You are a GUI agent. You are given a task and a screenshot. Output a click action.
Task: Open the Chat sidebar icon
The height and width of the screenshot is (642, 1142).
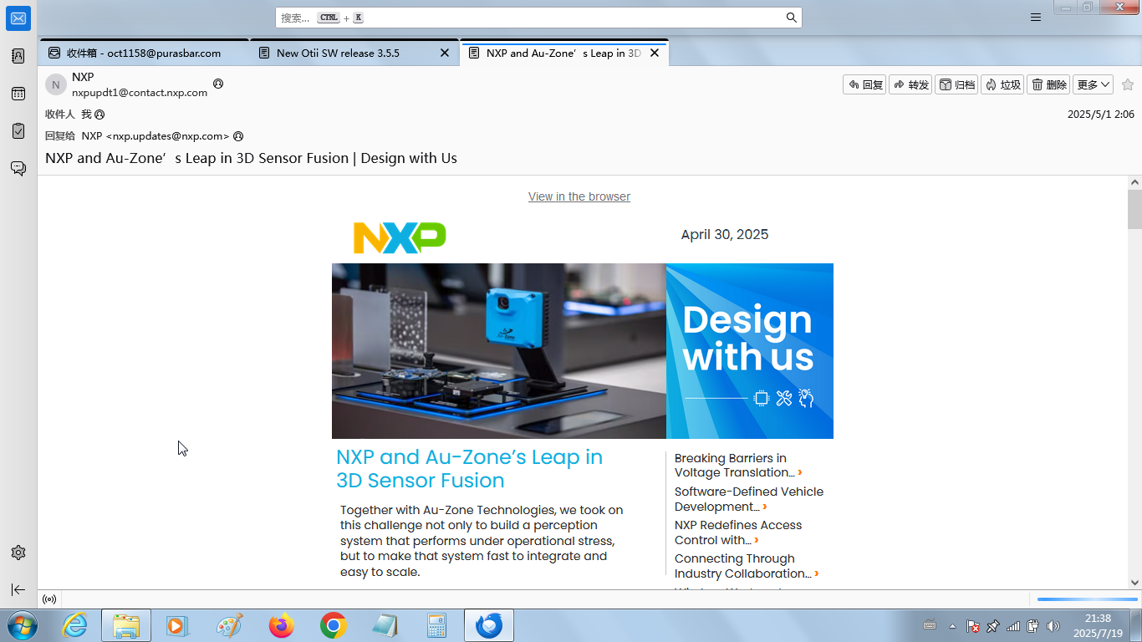pos(18,168)
